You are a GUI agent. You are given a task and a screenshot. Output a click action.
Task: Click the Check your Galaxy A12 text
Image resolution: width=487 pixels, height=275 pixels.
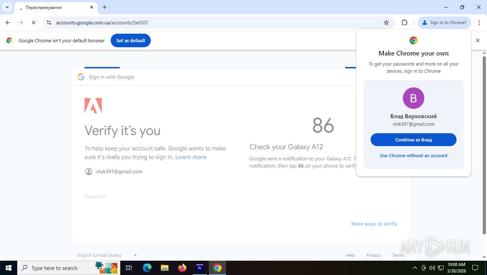coord(286,147)
